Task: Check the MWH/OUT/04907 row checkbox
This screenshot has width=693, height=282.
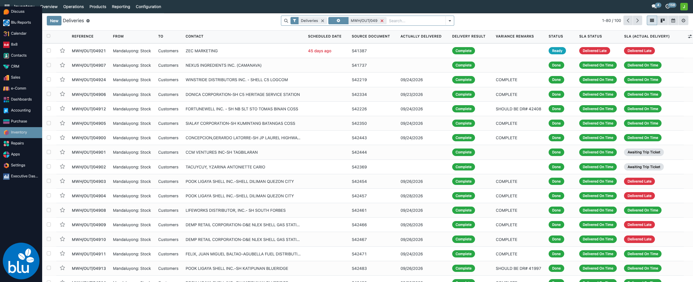Action: coord(49,65)
